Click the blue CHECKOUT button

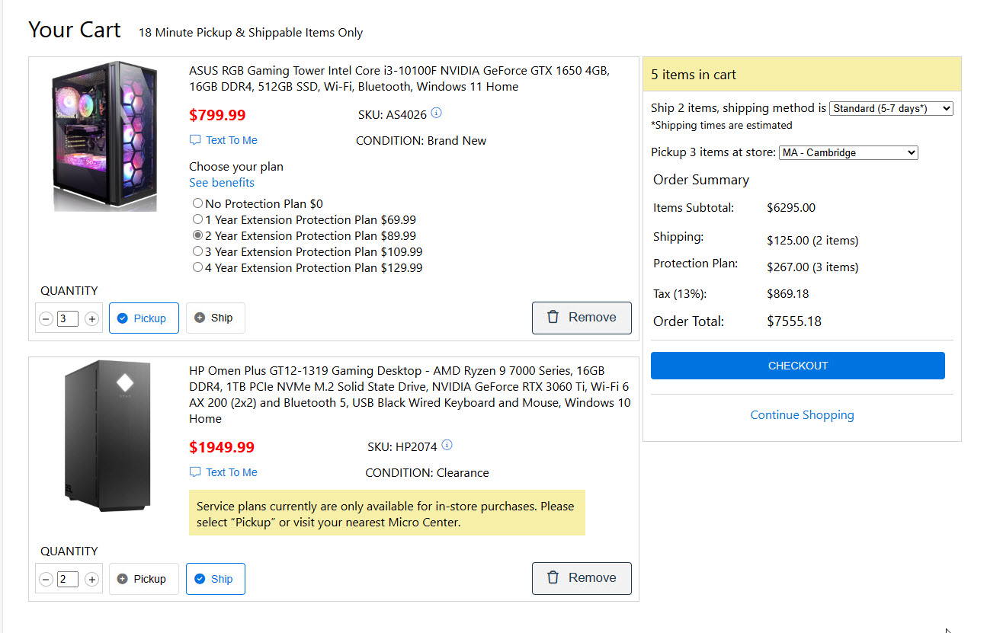tap(797, 366)
